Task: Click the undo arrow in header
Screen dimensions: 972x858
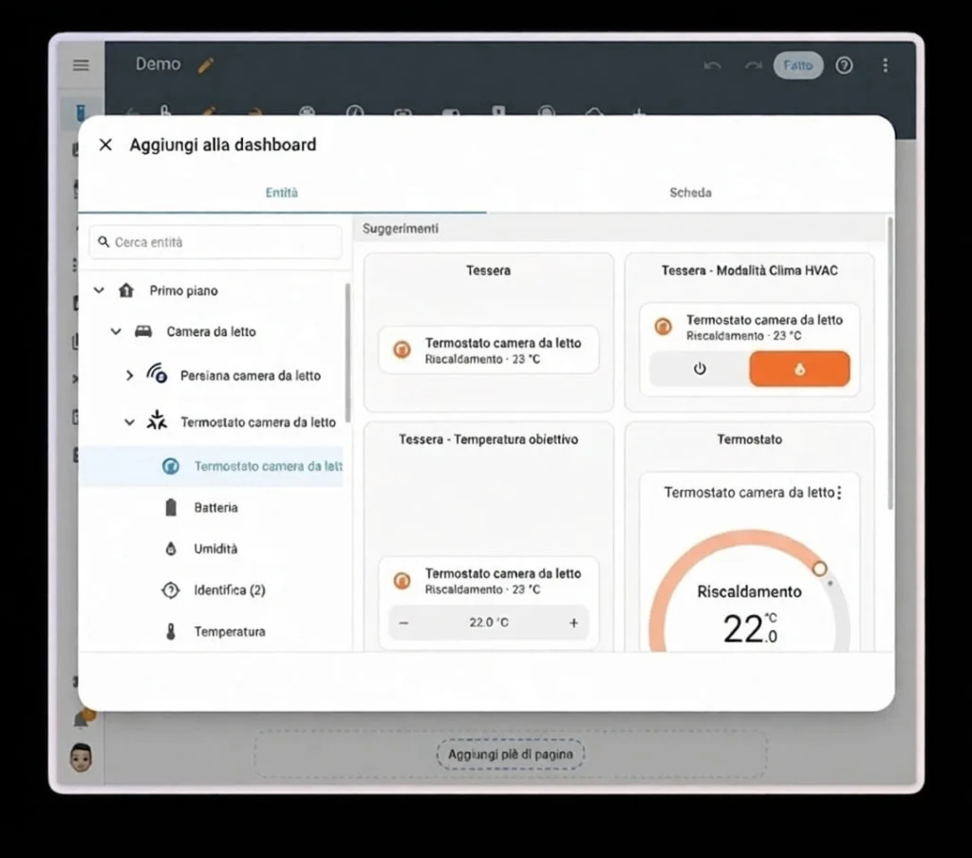Action: pos(712,65)
